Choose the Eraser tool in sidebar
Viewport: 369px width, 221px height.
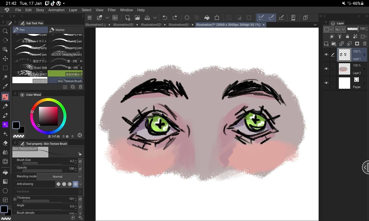[5, 143]
